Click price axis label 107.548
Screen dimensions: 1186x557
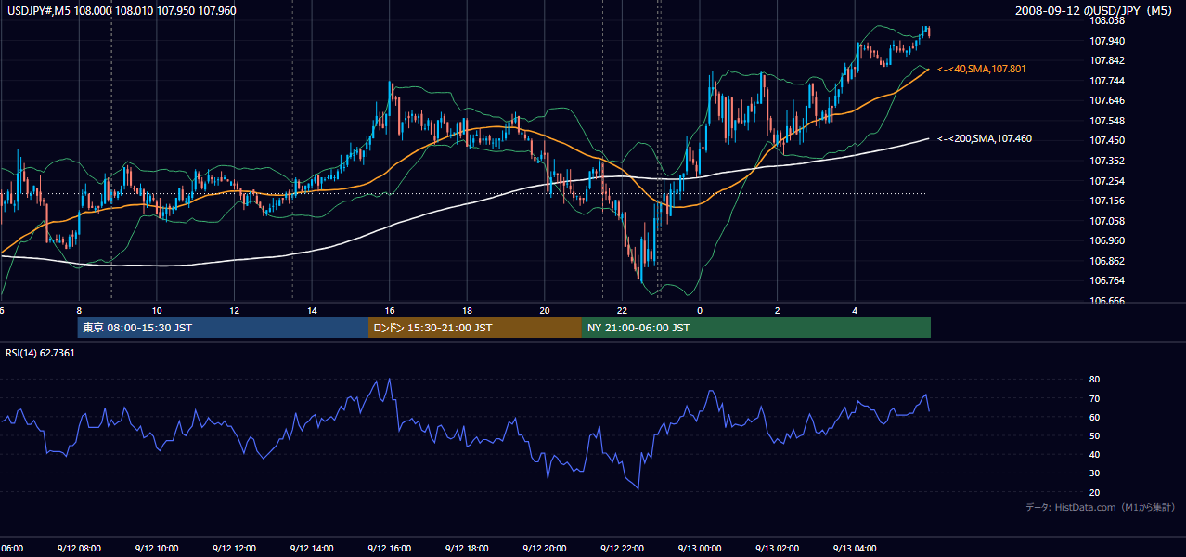1108,121
